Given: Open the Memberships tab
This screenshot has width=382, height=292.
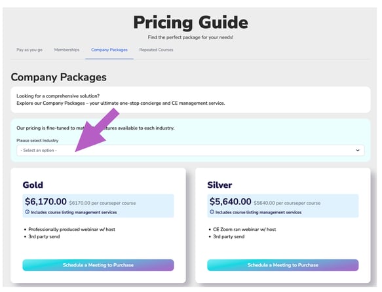Looking at the screenshot, I should (x=67, y=50).
